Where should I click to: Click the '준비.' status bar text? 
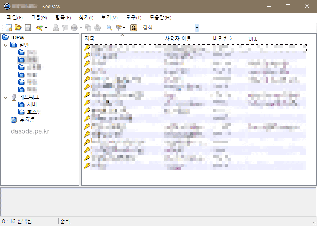(x=66, y=221)
